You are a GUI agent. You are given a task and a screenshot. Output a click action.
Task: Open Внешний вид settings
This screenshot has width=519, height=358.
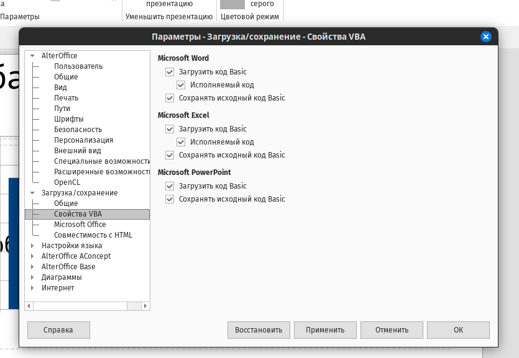78,151
